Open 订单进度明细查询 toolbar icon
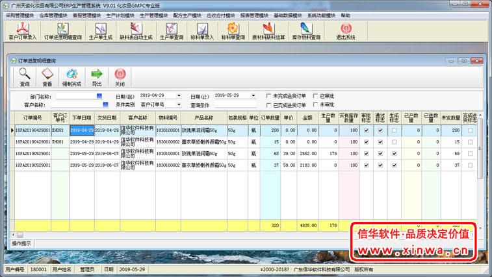492x277 pixels. pyautogui.click(x=63, y=31)
